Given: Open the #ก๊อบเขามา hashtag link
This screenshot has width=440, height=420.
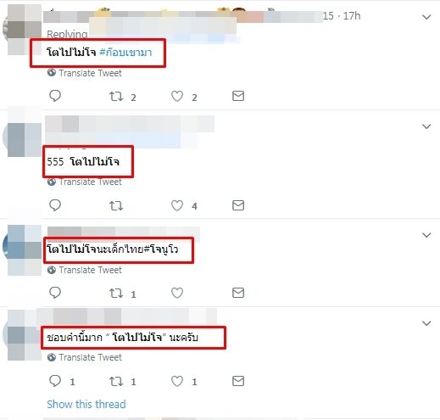Looking at the screenshot, I should tap(125, 53).
